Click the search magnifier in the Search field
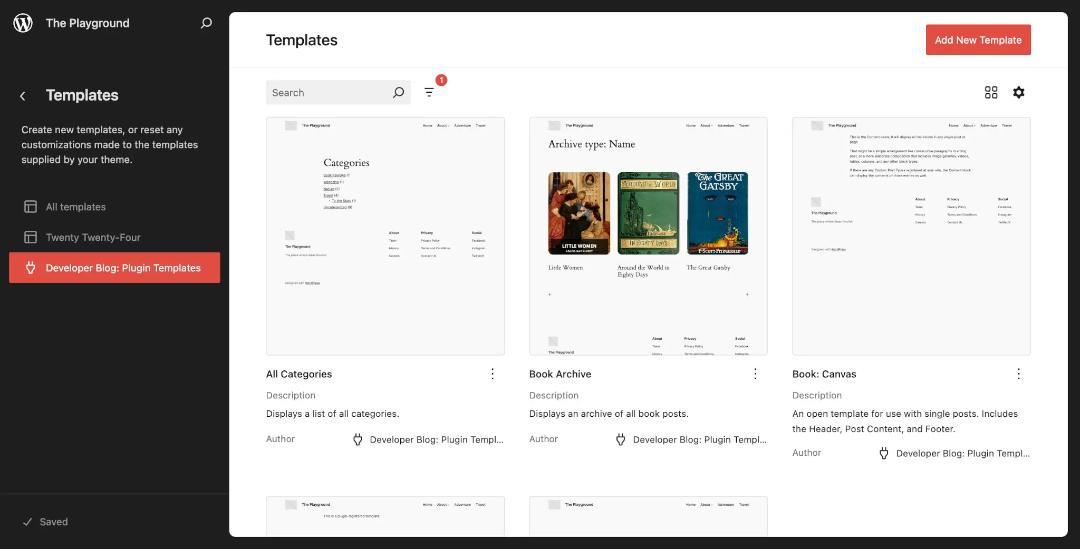 click(x=399, y=92)
